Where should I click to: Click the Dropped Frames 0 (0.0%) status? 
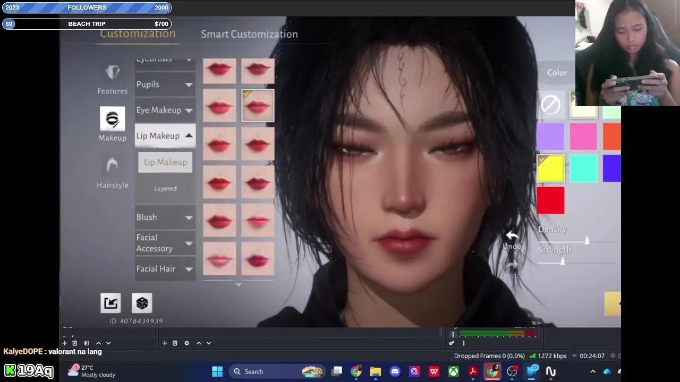pos(489,356)
